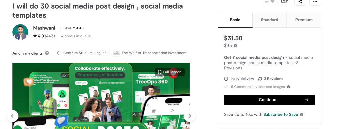Click the seller name Mashwani
Image resolution: width=339 pixels, height=129 pixels.
(x=44, y=28)
